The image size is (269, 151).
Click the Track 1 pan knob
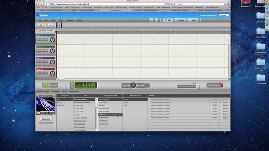52,39
